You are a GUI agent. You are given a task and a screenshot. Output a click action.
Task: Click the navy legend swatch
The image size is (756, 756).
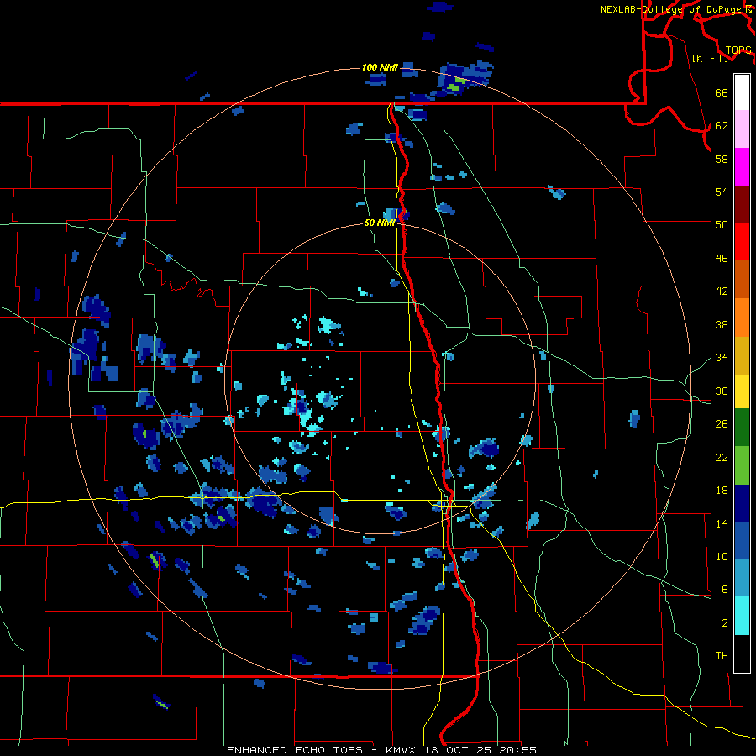(x=742, y=503)
